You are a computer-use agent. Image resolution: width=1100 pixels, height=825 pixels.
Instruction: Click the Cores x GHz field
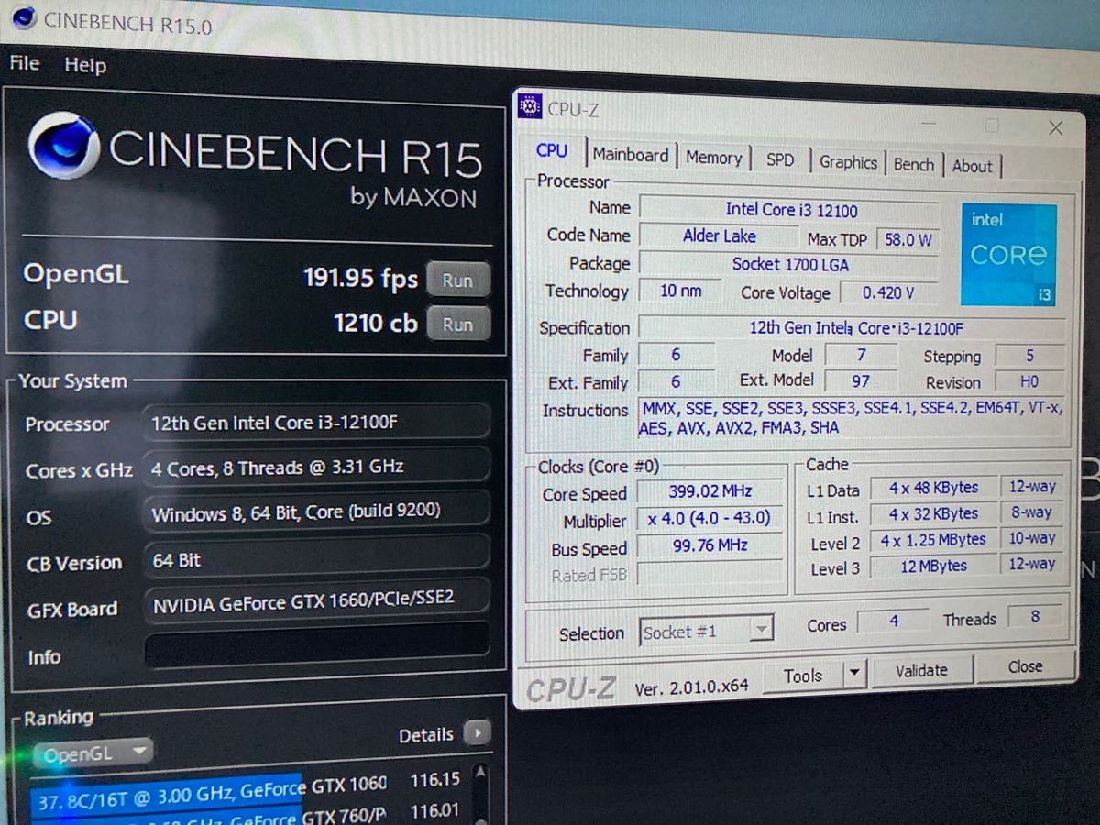click(317, 467)
